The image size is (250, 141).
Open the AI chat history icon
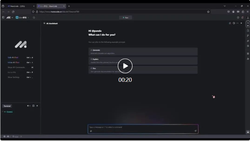234,23
